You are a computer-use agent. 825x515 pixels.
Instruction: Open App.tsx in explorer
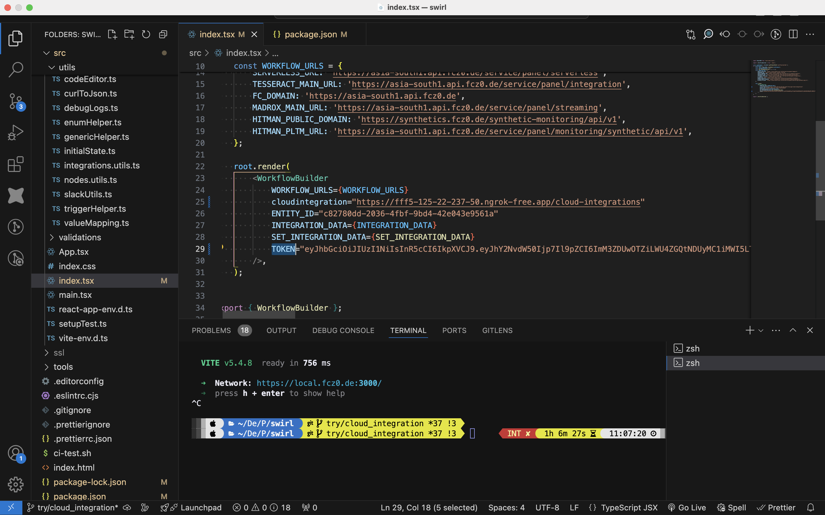105,252
